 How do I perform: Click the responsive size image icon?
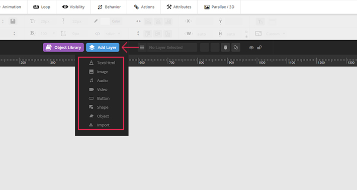click(x=258, y=34)
